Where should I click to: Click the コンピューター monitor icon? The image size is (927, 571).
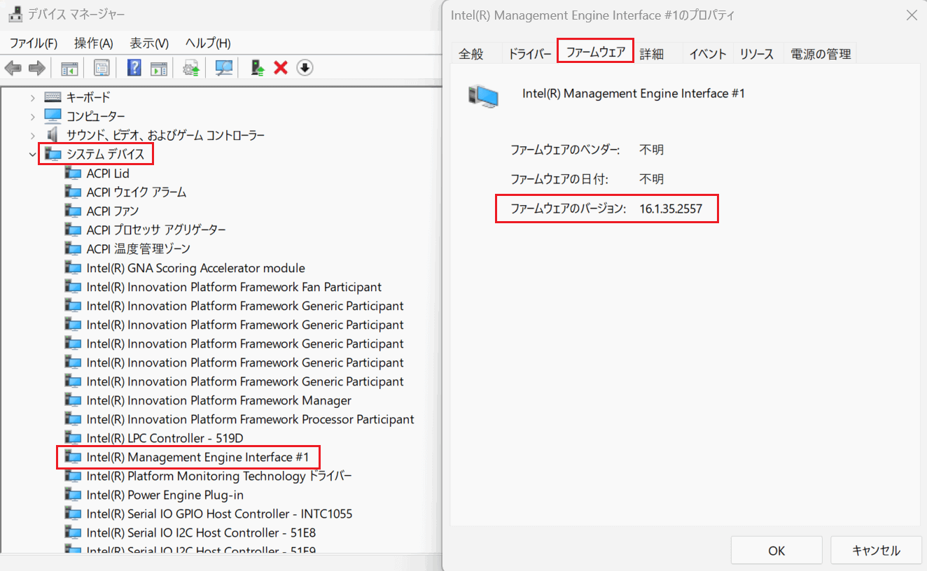pyautogui.click(x=53, y=115)
